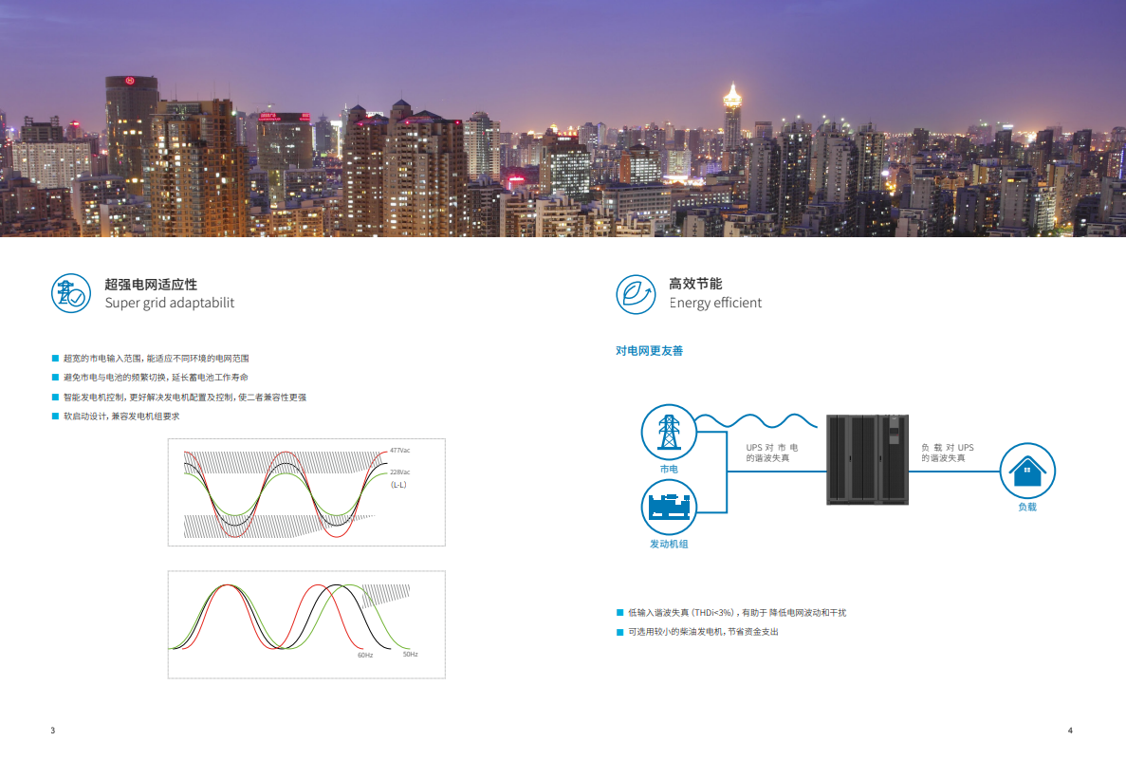Select the 50Hz label on frequency chart
The height and width of the screenshot is (759, 1126).
tap(410, 655)
